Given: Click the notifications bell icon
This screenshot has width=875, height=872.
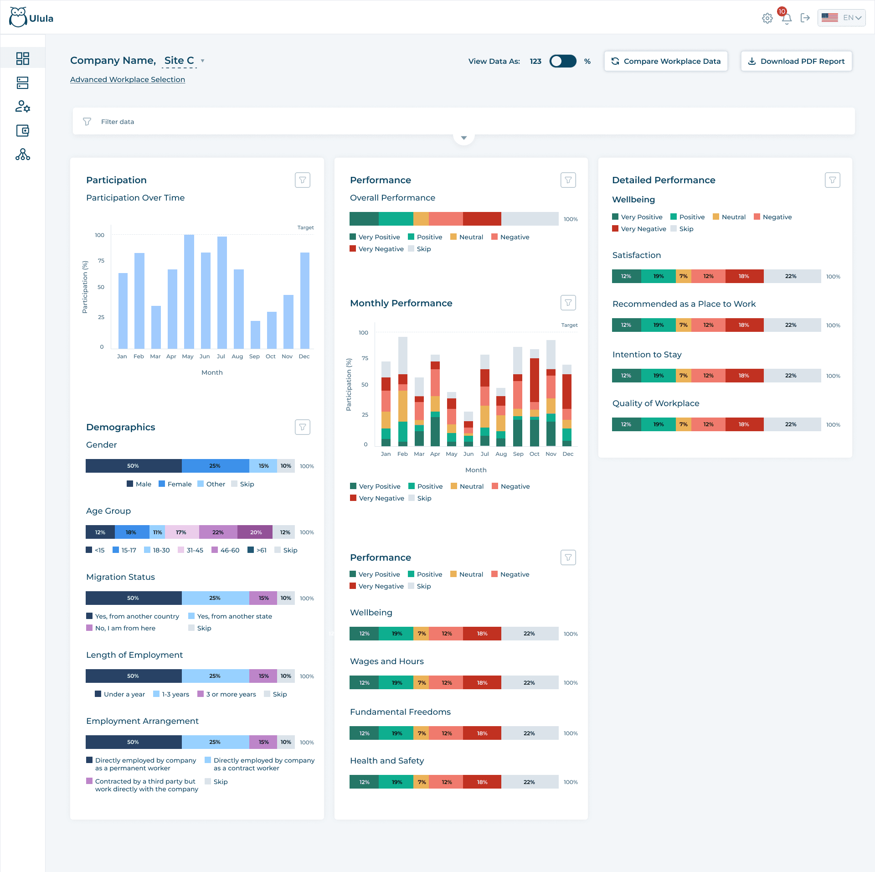Looking at the screenshot, I should (x=787, y=18).
